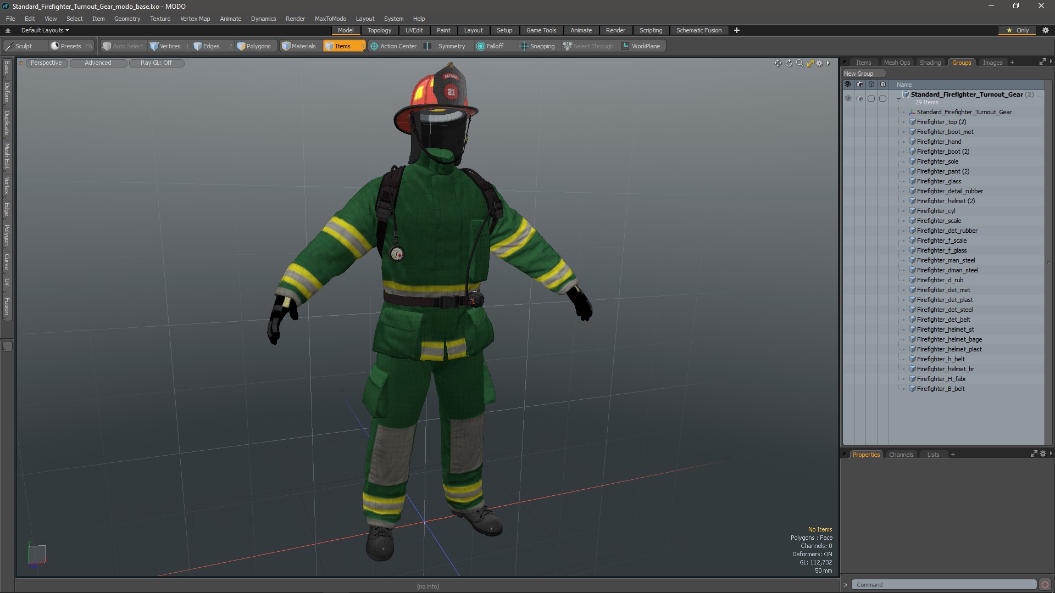The height and width of the screenshot is (593, 1055).
Task: Activate the Falloff tool
Action: tap(481, 46)
